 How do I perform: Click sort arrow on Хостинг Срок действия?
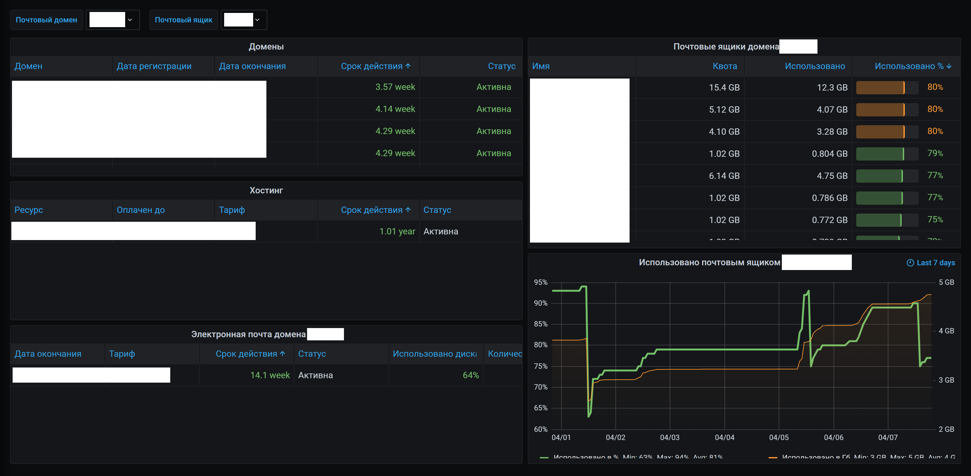tap(408, 210)
